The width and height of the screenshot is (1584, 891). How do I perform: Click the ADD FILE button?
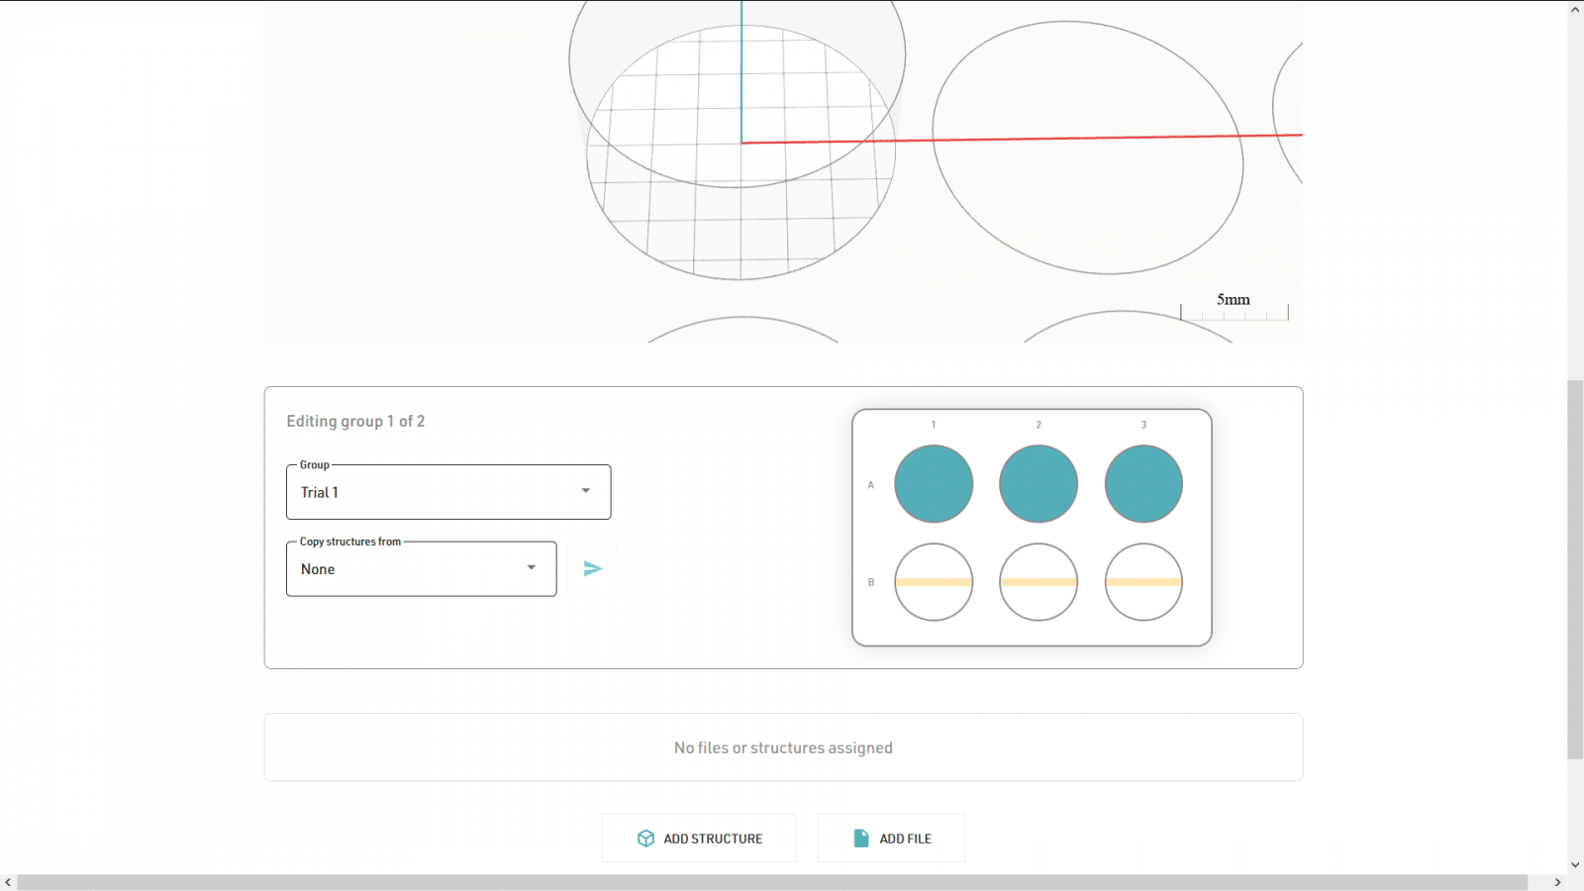click(x=891, y=839)
